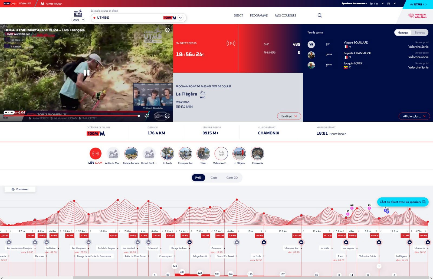
Task: Click the En direct button
Action: (289, 116)
